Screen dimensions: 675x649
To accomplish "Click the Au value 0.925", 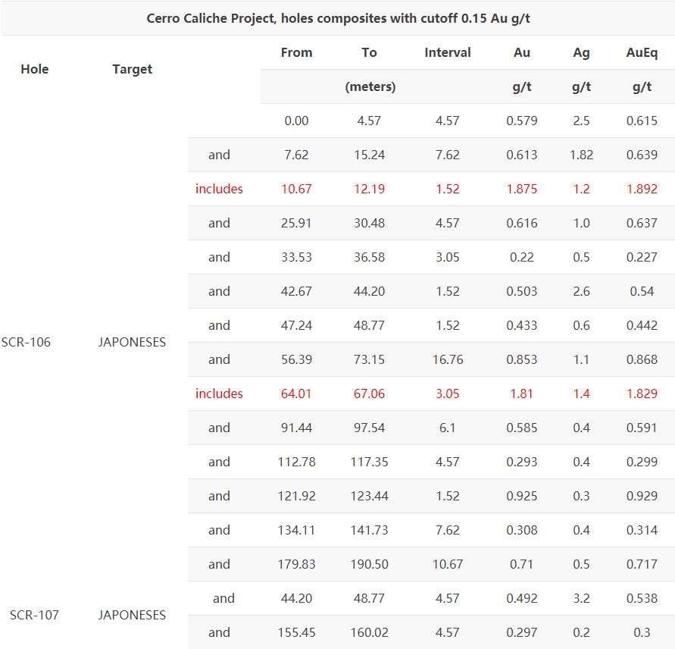I will point(521,496).
